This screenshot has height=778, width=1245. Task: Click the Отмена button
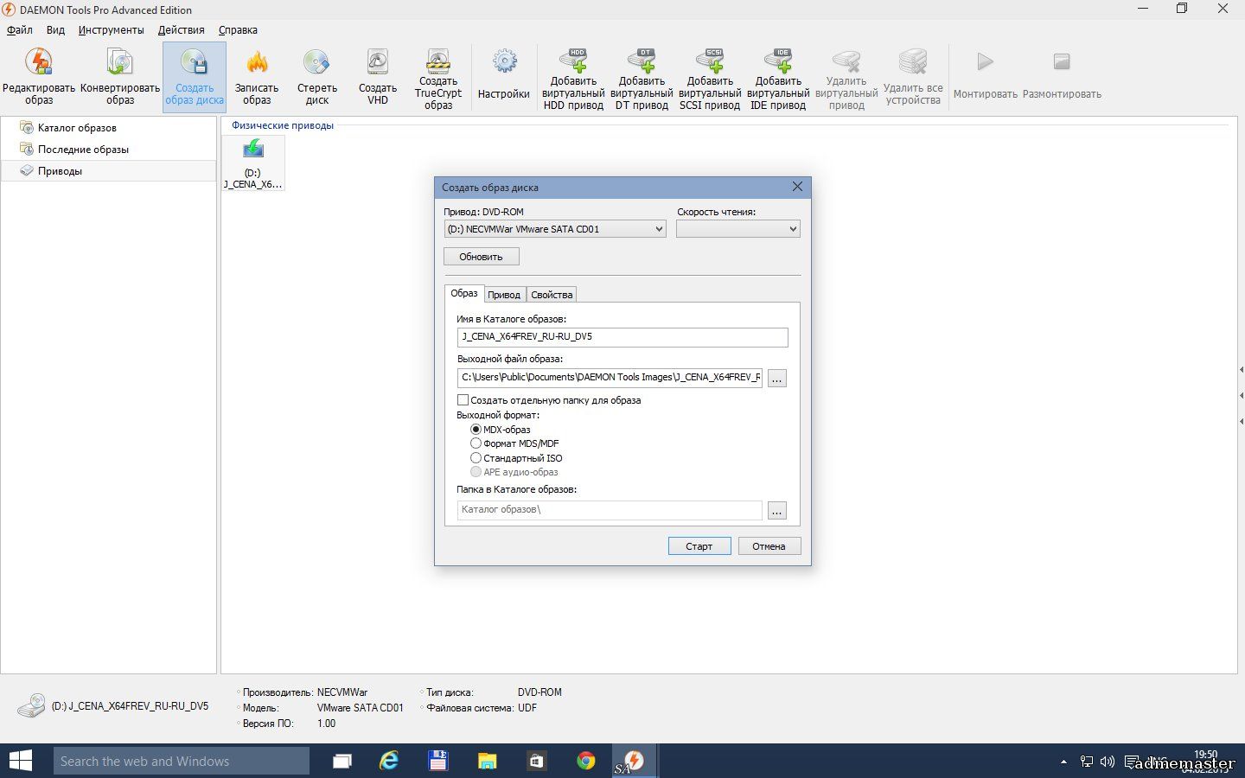[x=769, y=546]
